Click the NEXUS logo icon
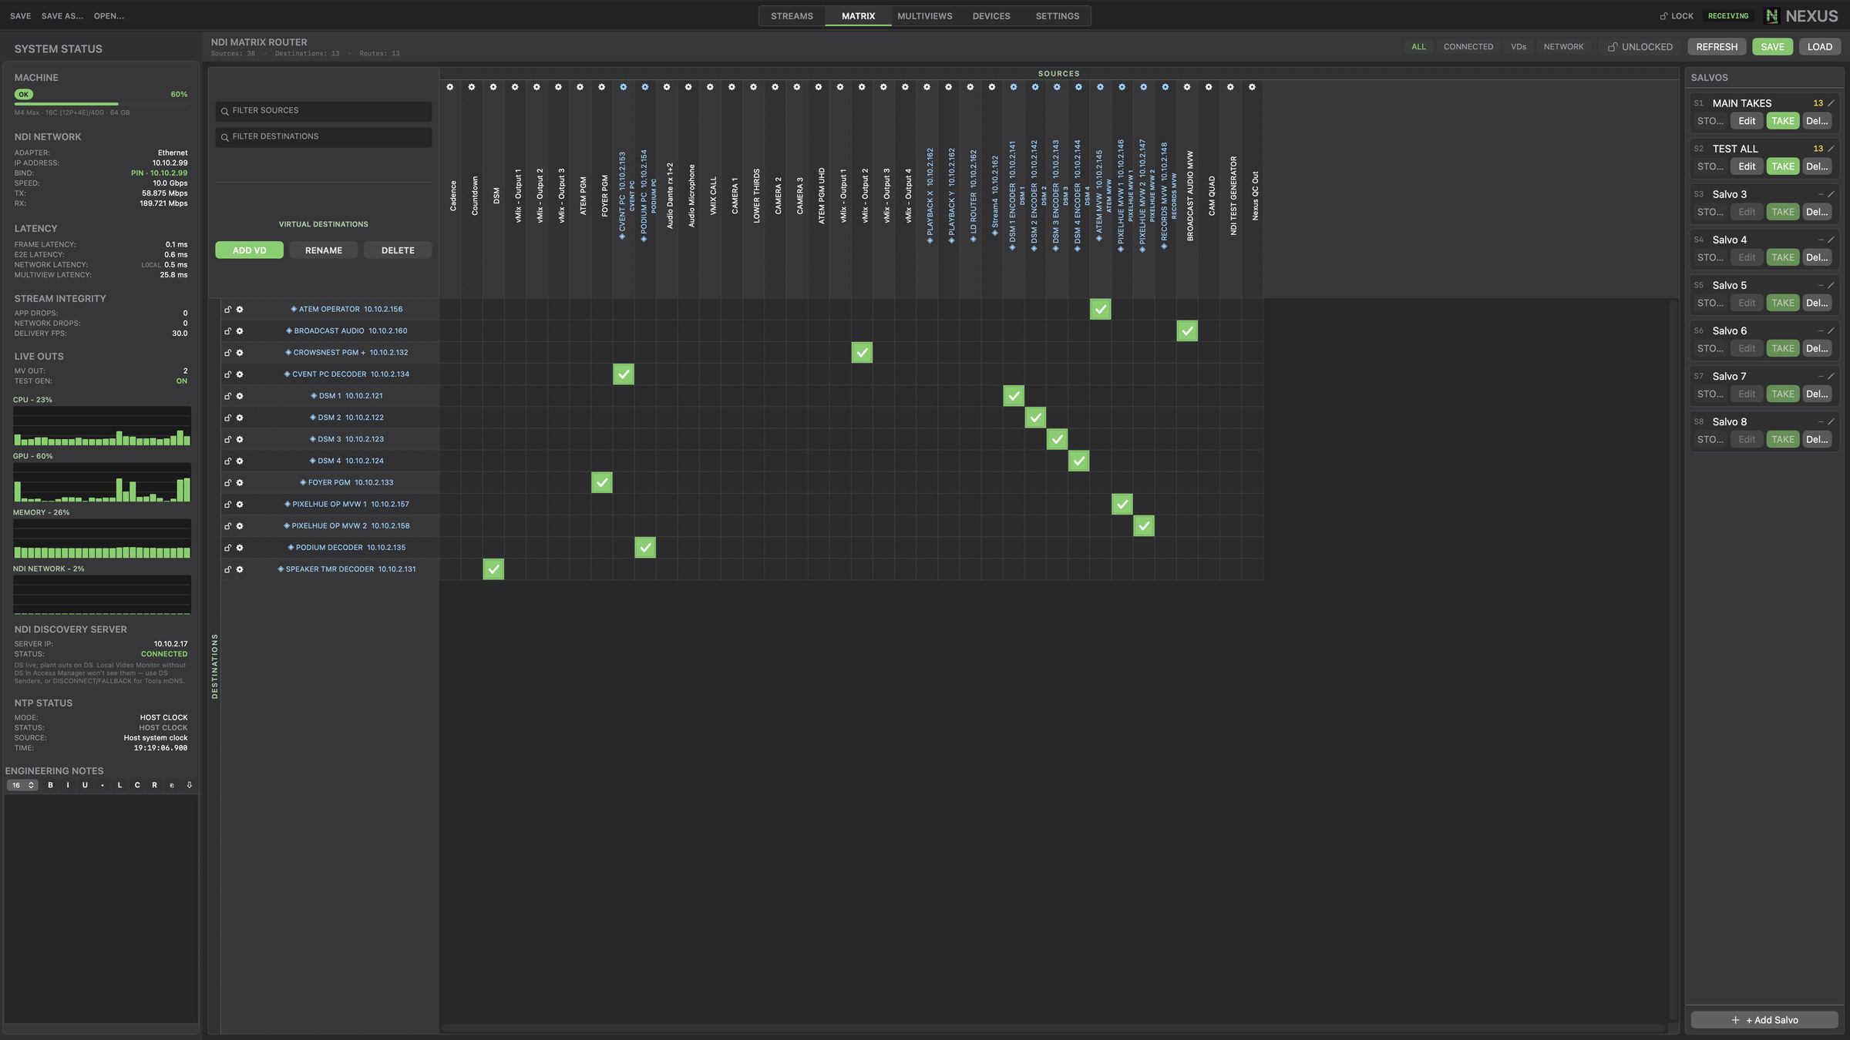The height and width of the screenshot is (1040, 1850). tap(1772, 15)
